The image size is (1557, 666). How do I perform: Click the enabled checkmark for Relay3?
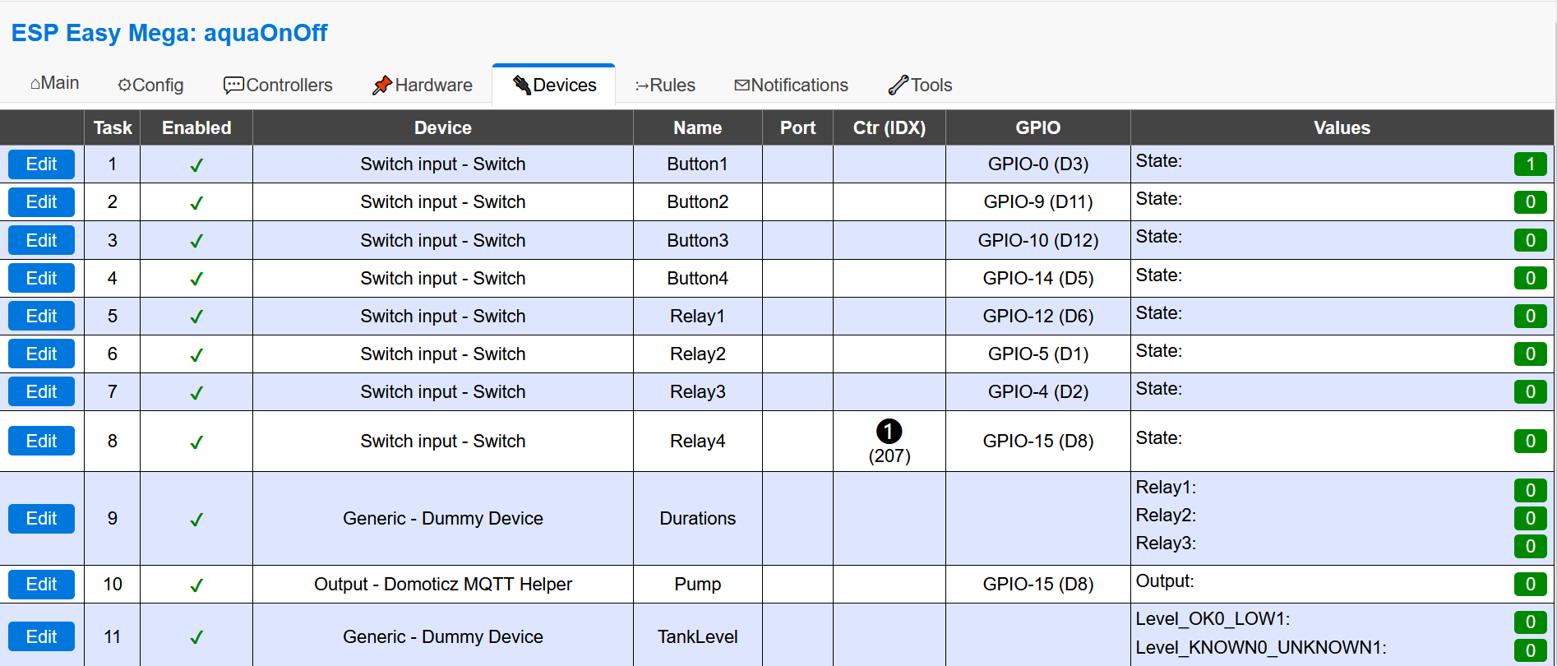point(196,392)
